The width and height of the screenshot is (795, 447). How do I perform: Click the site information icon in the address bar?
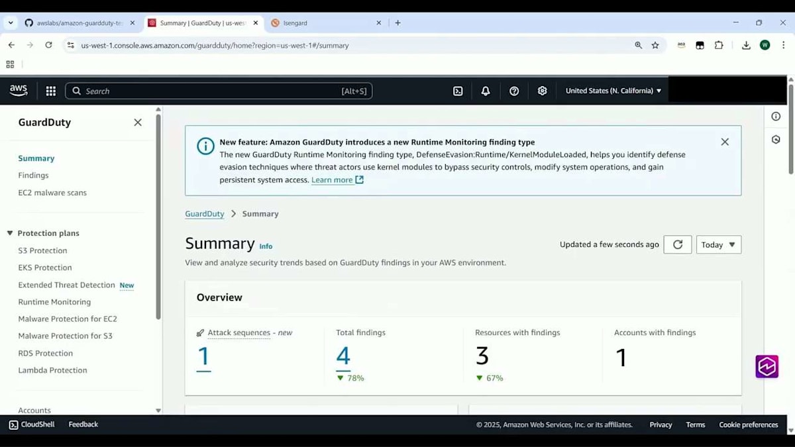click(71, 45)
